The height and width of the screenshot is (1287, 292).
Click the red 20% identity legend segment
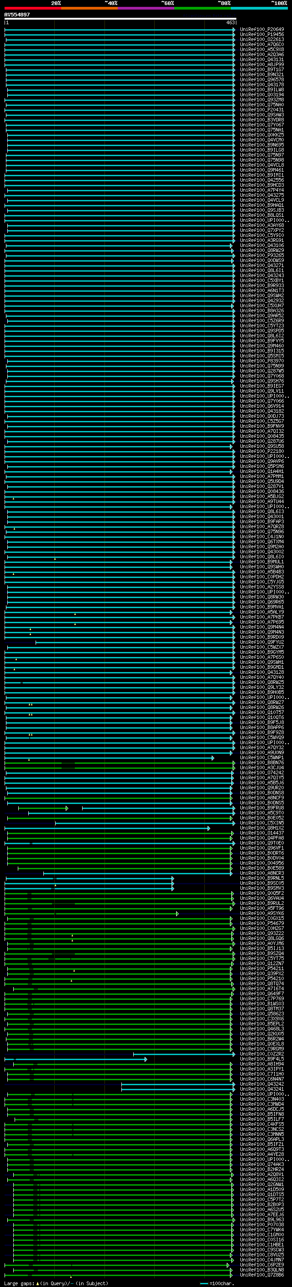point(33,8)
